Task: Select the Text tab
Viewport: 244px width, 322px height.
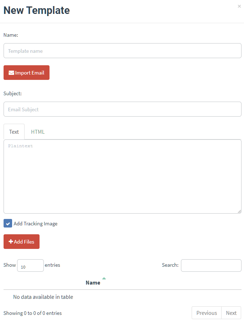Action: (14, 132)
